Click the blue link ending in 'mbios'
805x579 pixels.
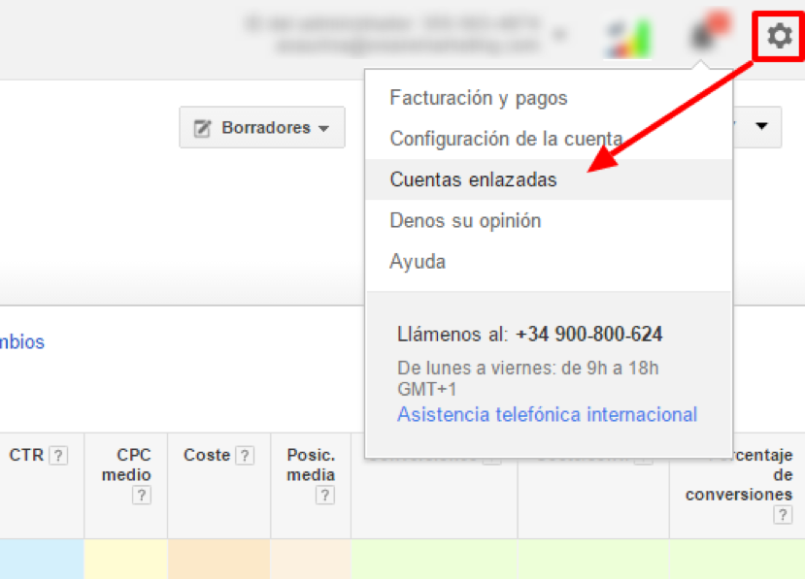click(21, 341)
